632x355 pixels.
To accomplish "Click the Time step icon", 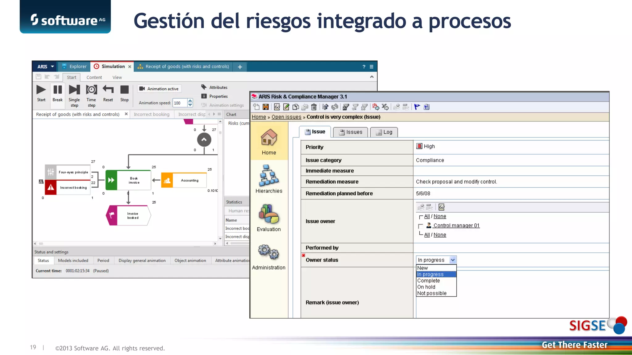I will tap(91, 90).
